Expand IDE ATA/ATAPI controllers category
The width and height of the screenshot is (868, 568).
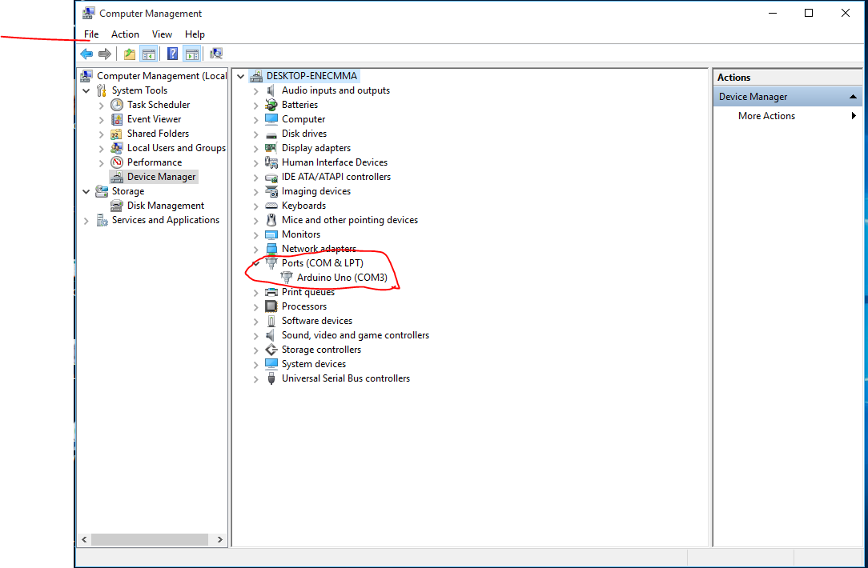coord(255,177)
